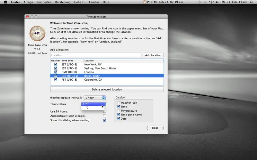The image size is (257, 160).
Task: Select °F in temperature popup
Action: pos(93,104)
